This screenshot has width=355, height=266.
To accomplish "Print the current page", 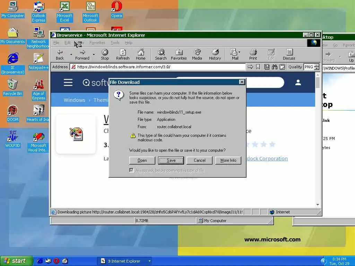I will pyautogui.click(x=253, y=54).
